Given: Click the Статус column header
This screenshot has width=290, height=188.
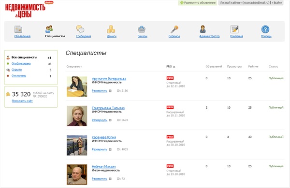Looking at the screenshot, I should coord(274,67).
